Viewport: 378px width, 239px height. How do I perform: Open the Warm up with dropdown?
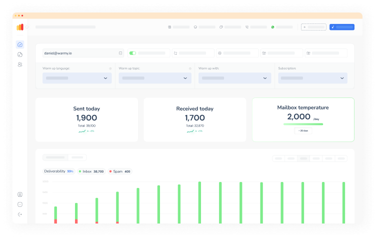click(x=234, y=78)
